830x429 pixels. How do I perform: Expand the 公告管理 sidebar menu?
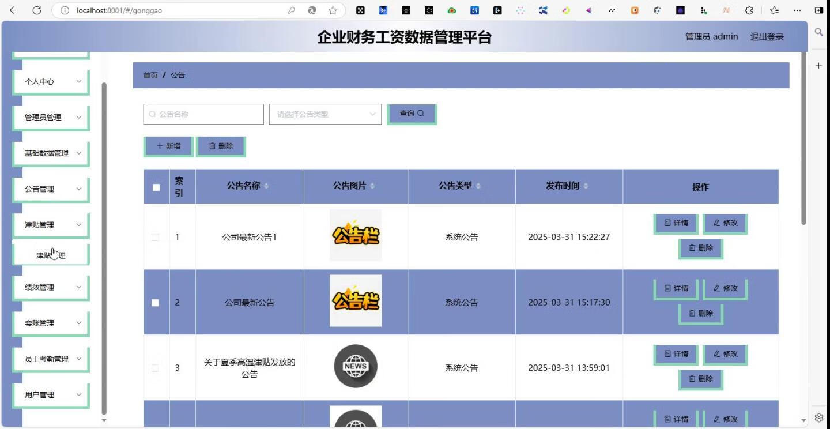[x=51, y=189]
